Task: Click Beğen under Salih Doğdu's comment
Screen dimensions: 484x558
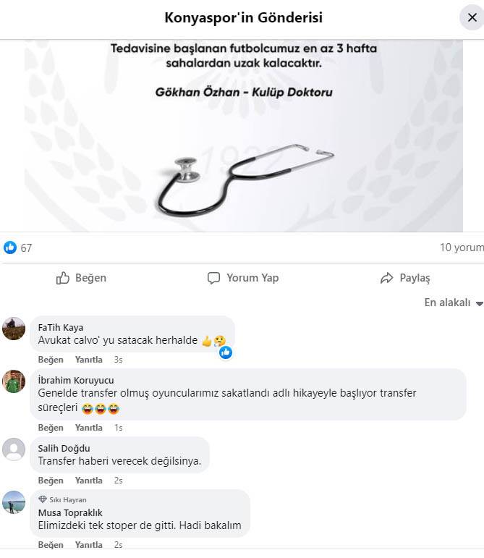Action: click(x=51, y=481)
